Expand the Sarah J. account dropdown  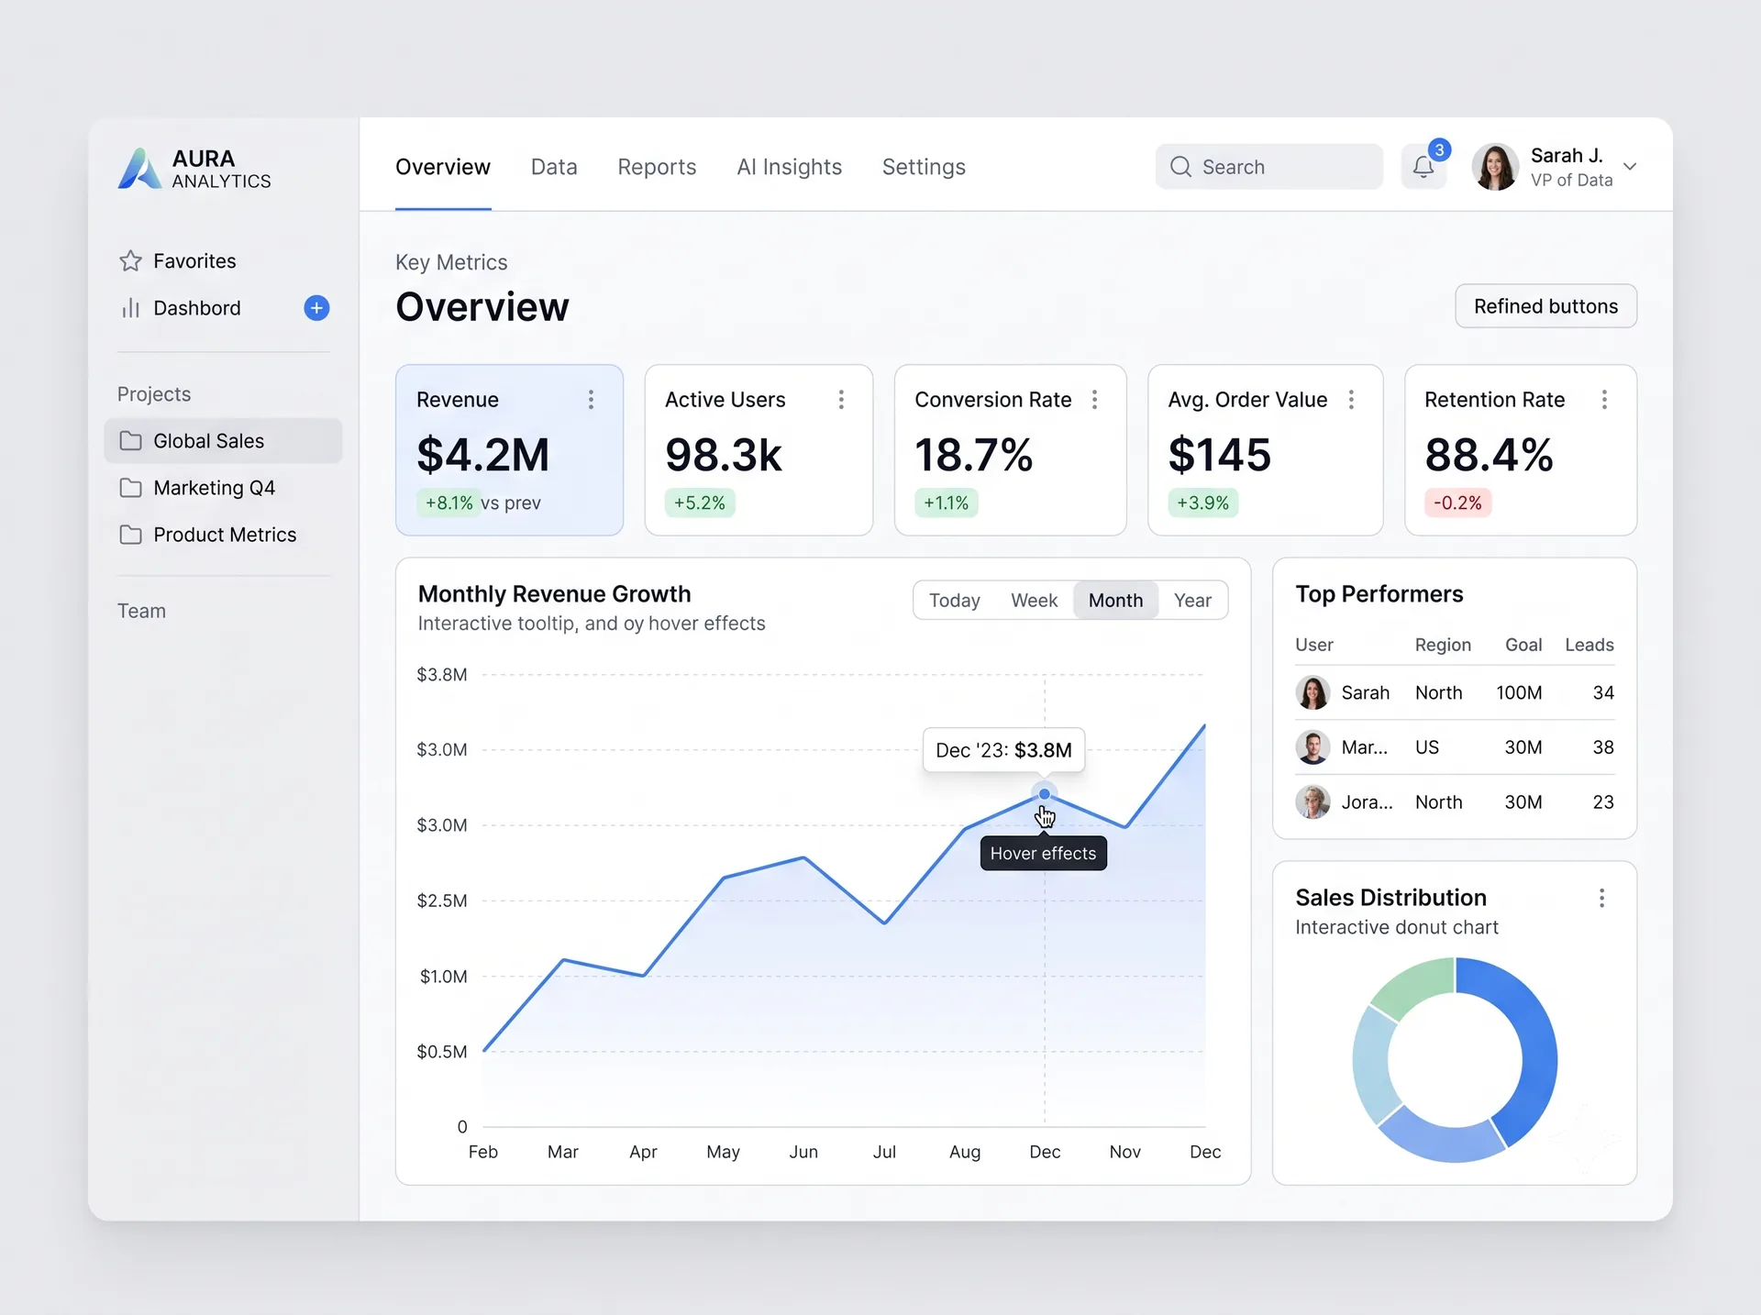pos(1630,167)
